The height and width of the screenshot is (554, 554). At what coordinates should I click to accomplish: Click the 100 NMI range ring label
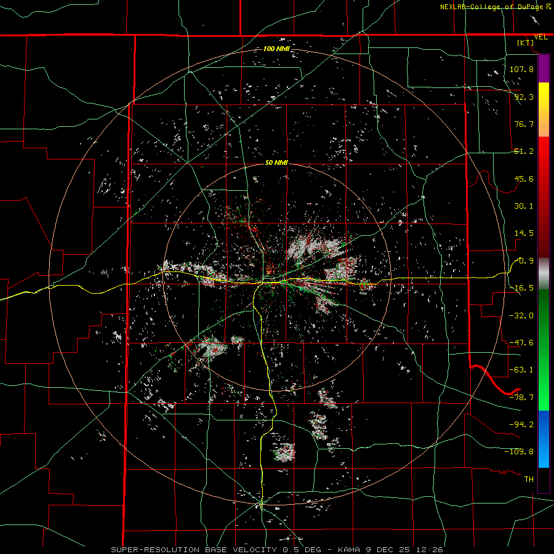(x=276, y=49)
